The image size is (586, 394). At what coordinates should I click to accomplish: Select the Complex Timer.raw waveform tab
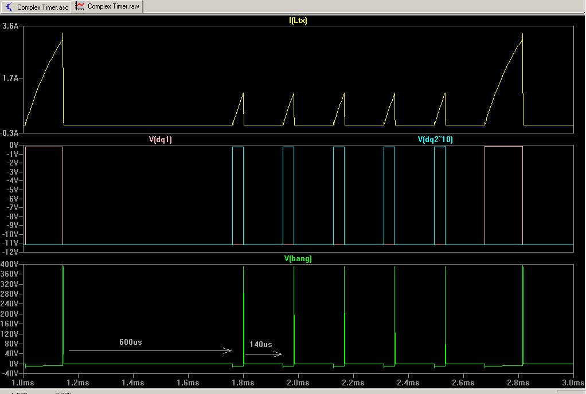coord(108,6)
